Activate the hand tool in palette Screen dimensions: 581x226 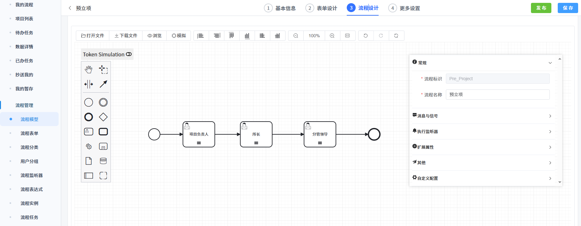click(89, 69)
